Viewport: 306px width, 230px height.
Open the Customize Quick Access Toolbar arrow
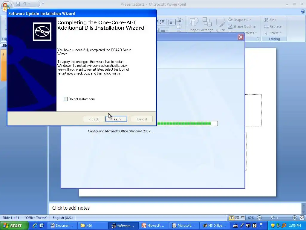pyautogui.click(x=43, y=4)
